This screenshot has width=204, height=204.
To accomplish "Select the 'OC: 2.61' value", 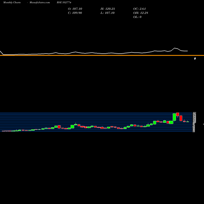I will coord(140,9).
